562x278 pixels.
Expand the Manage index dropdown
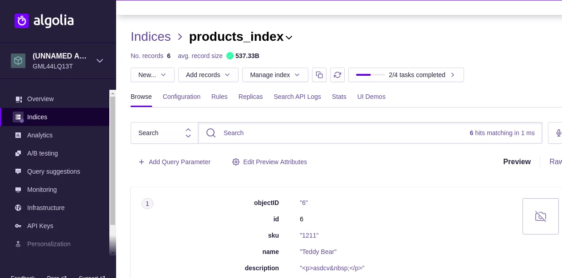pyautogui.click(x=275, y=75)
